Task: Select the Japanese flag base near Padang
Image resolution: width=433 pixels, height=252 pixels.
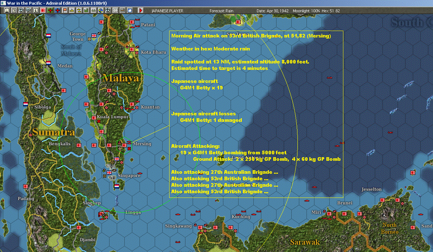Action: (25, 186)
